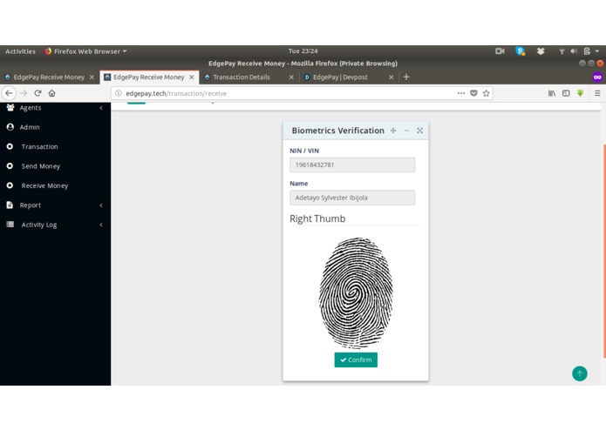Open Activity Log in the sidebar
606x430 pixels.
[x=38, y=225]
